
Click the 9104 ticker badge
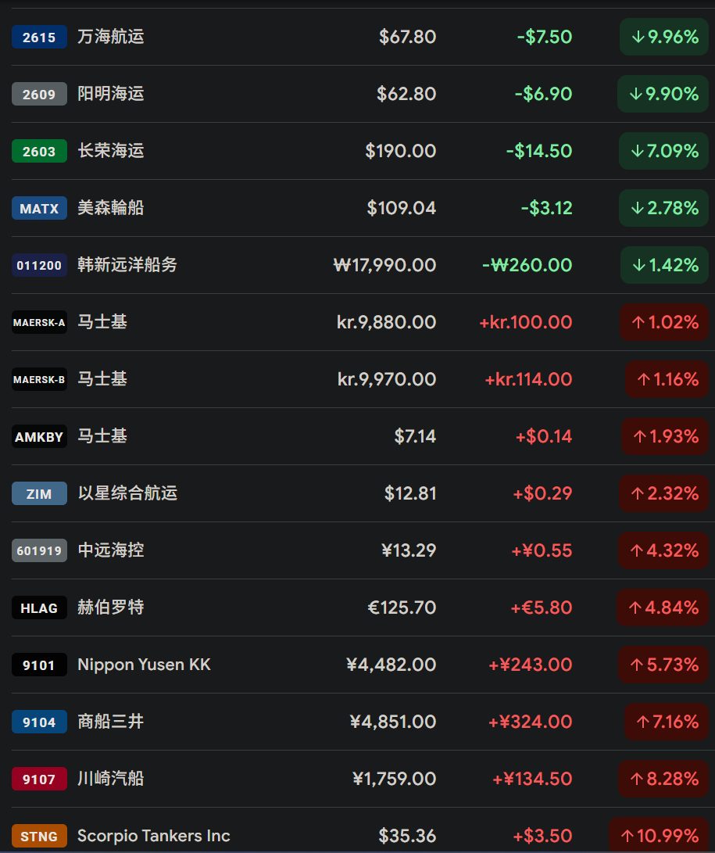click(x=39, y=722)
